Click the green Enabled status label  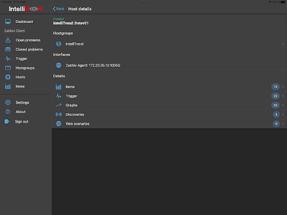(x=58, y=19)
